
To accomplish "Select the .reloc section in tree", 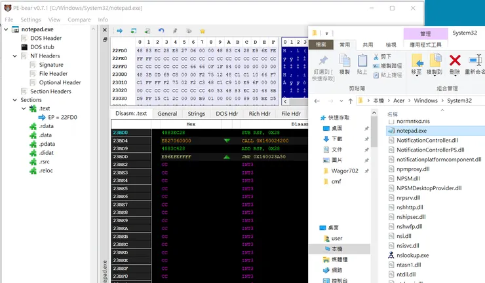I will click(46, 171).
